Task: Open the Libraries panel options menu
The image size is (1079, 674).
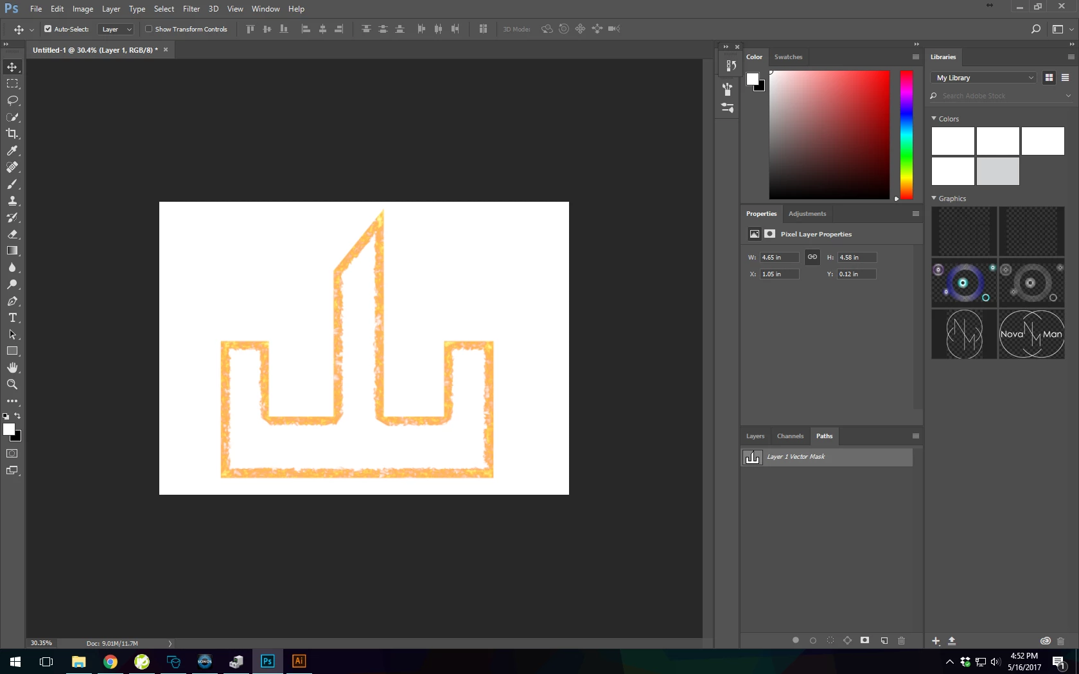Action: pyautogui.click(x=1071, y=57)
